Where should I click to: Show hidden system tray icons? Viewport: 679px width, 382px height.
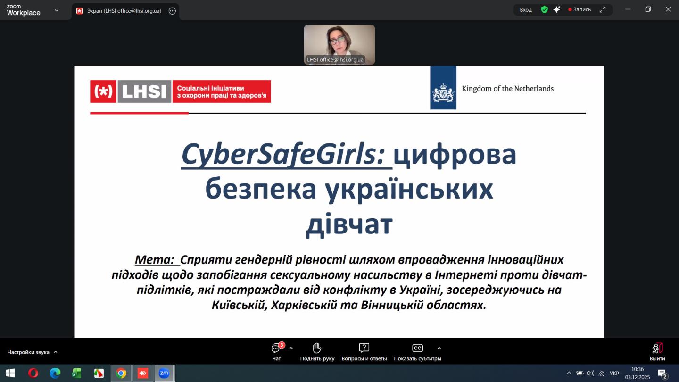click(569, 373)
